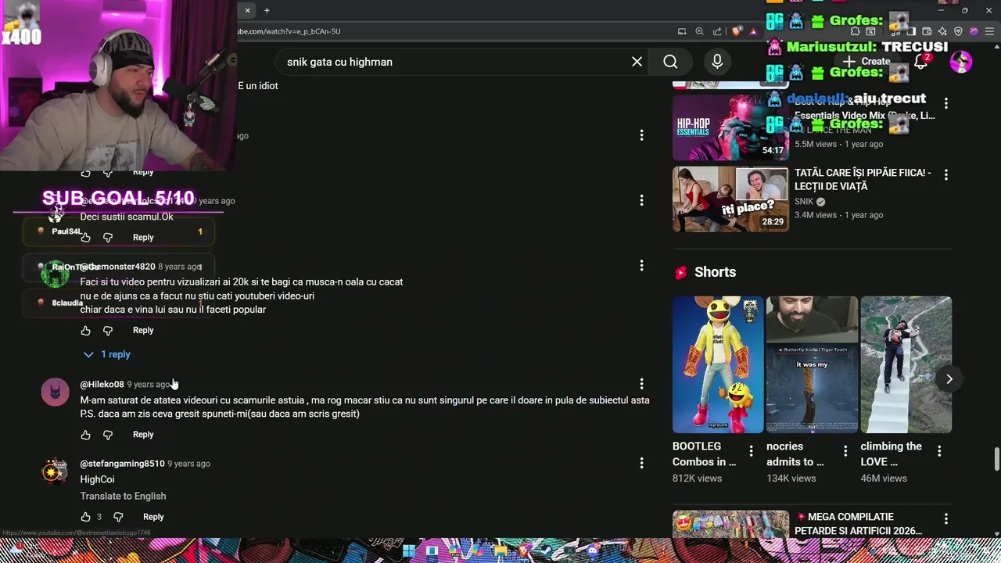The width and height of the screenshot is (1001, 563).
Task: Like the @Hileko08 comment
Action: point(86,435)
